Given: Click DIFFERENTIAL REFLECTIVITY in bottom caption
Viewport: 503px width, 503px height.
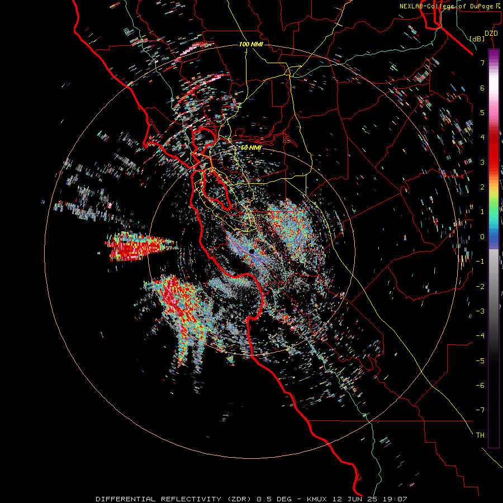Looking at the screenshot, I should pyautogui.click(x=159, y=499).
